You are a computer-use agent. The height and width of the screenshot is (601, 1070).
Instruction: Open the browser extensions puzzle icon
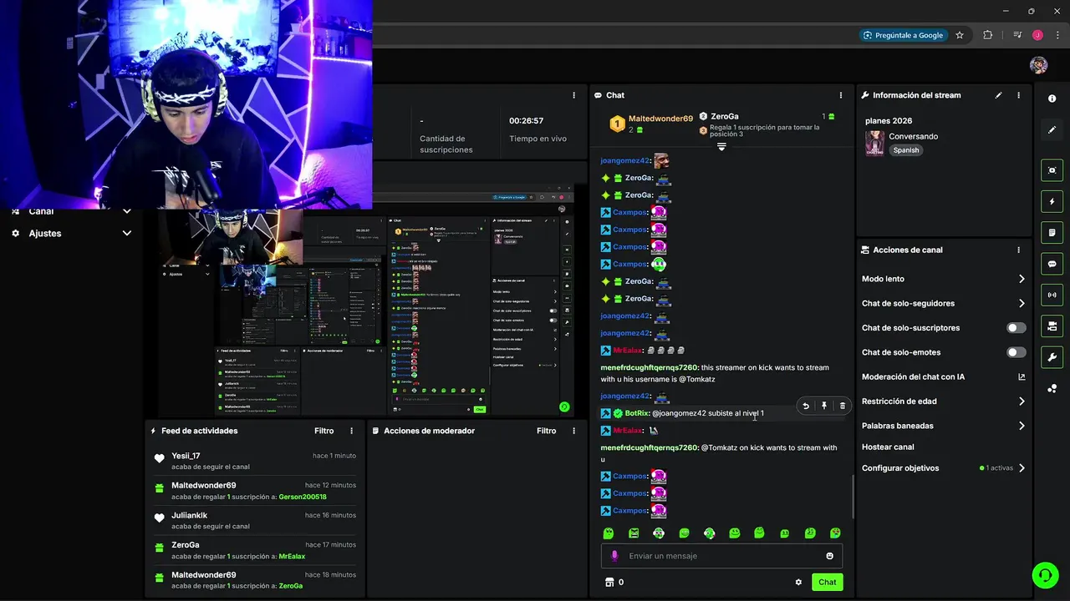987,35
